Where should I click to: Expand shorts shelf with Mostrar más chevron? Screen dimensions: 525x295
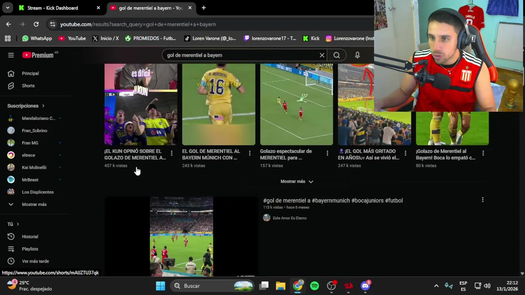pos(310,182)
